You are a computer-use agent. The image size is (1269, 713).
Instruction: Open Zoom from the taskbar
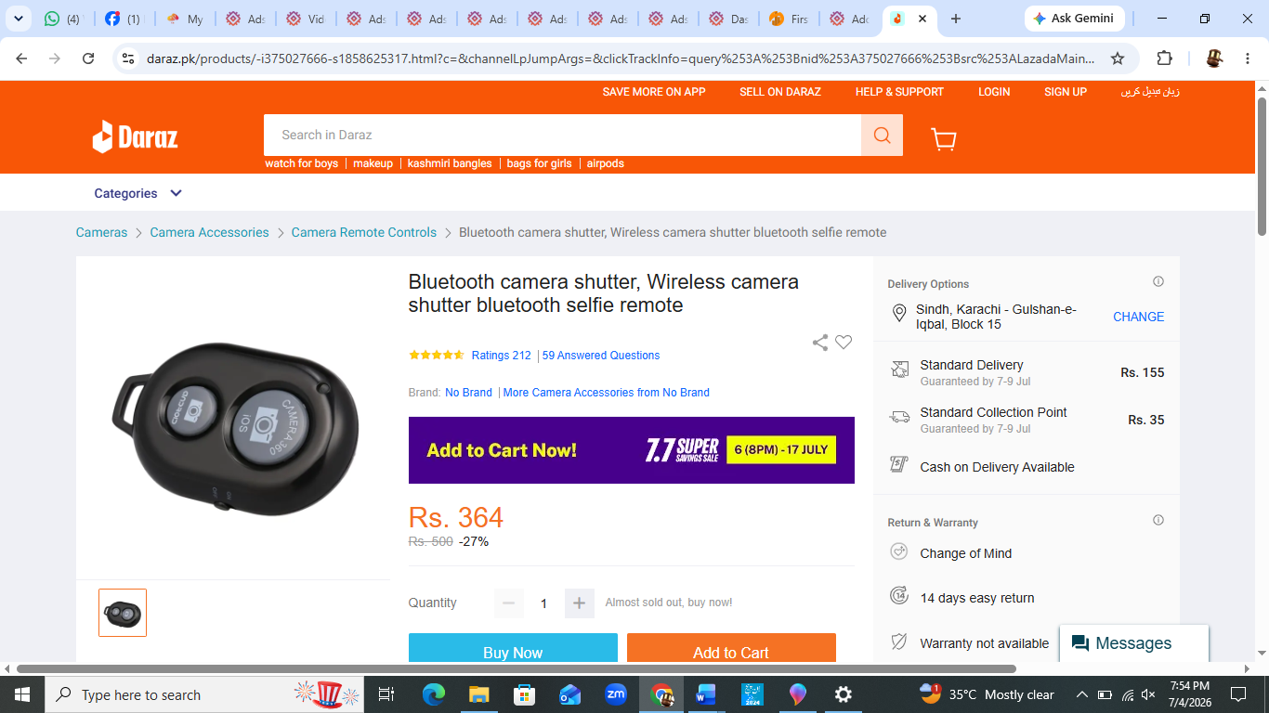point(615,694)
